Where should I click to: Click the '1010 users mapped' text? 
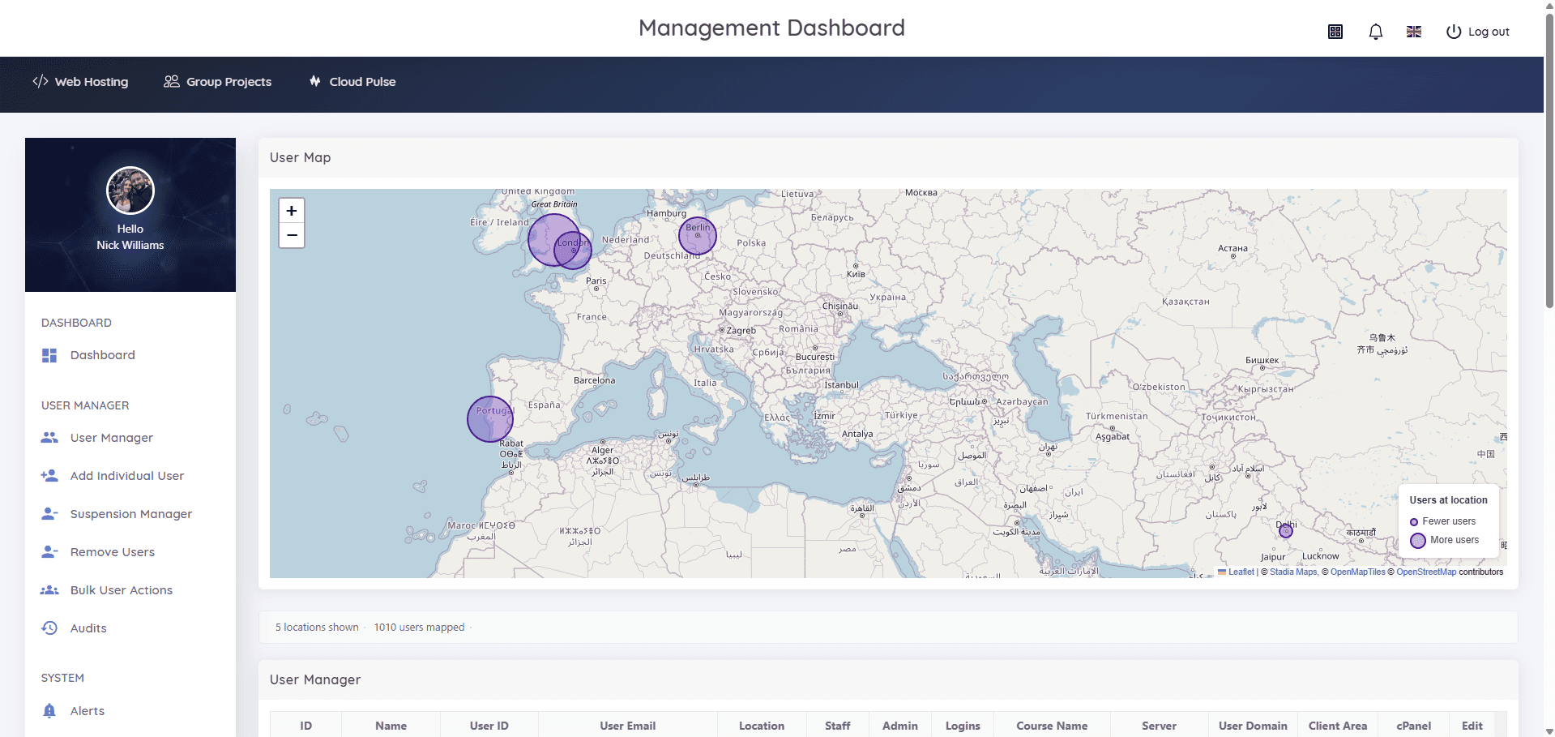click(419, 627)
